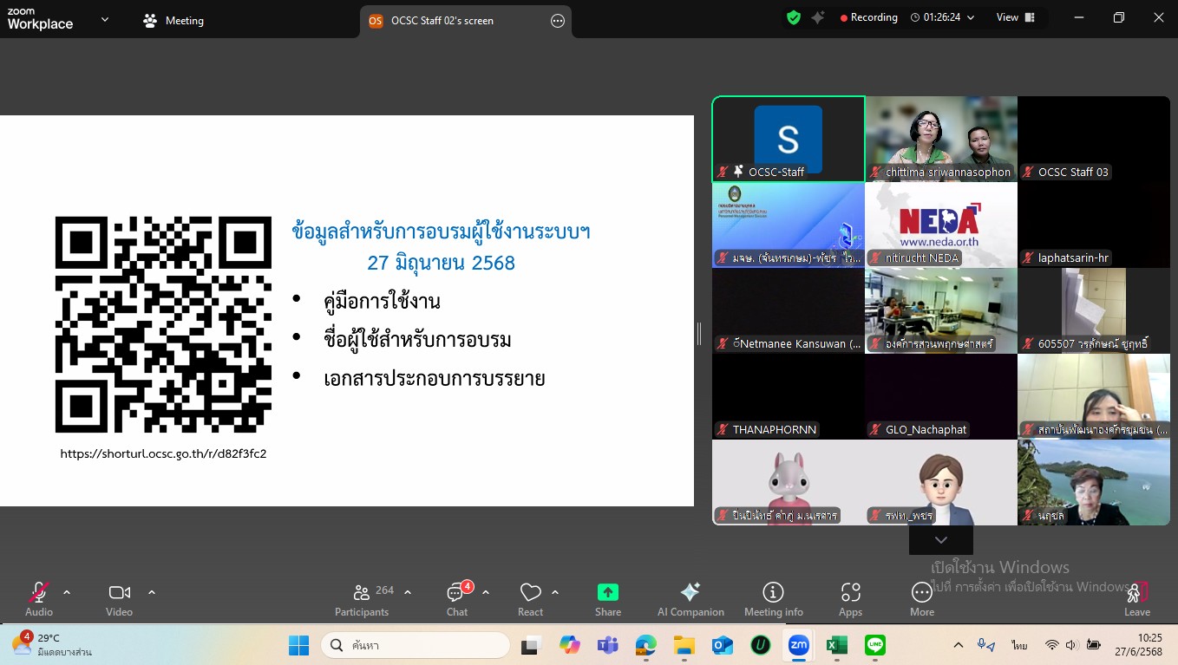Image resolution: width=1178 pixels, height=665 pixels.
Task: Select THANAPHORNN participant tile
Action: pos(789,396)
